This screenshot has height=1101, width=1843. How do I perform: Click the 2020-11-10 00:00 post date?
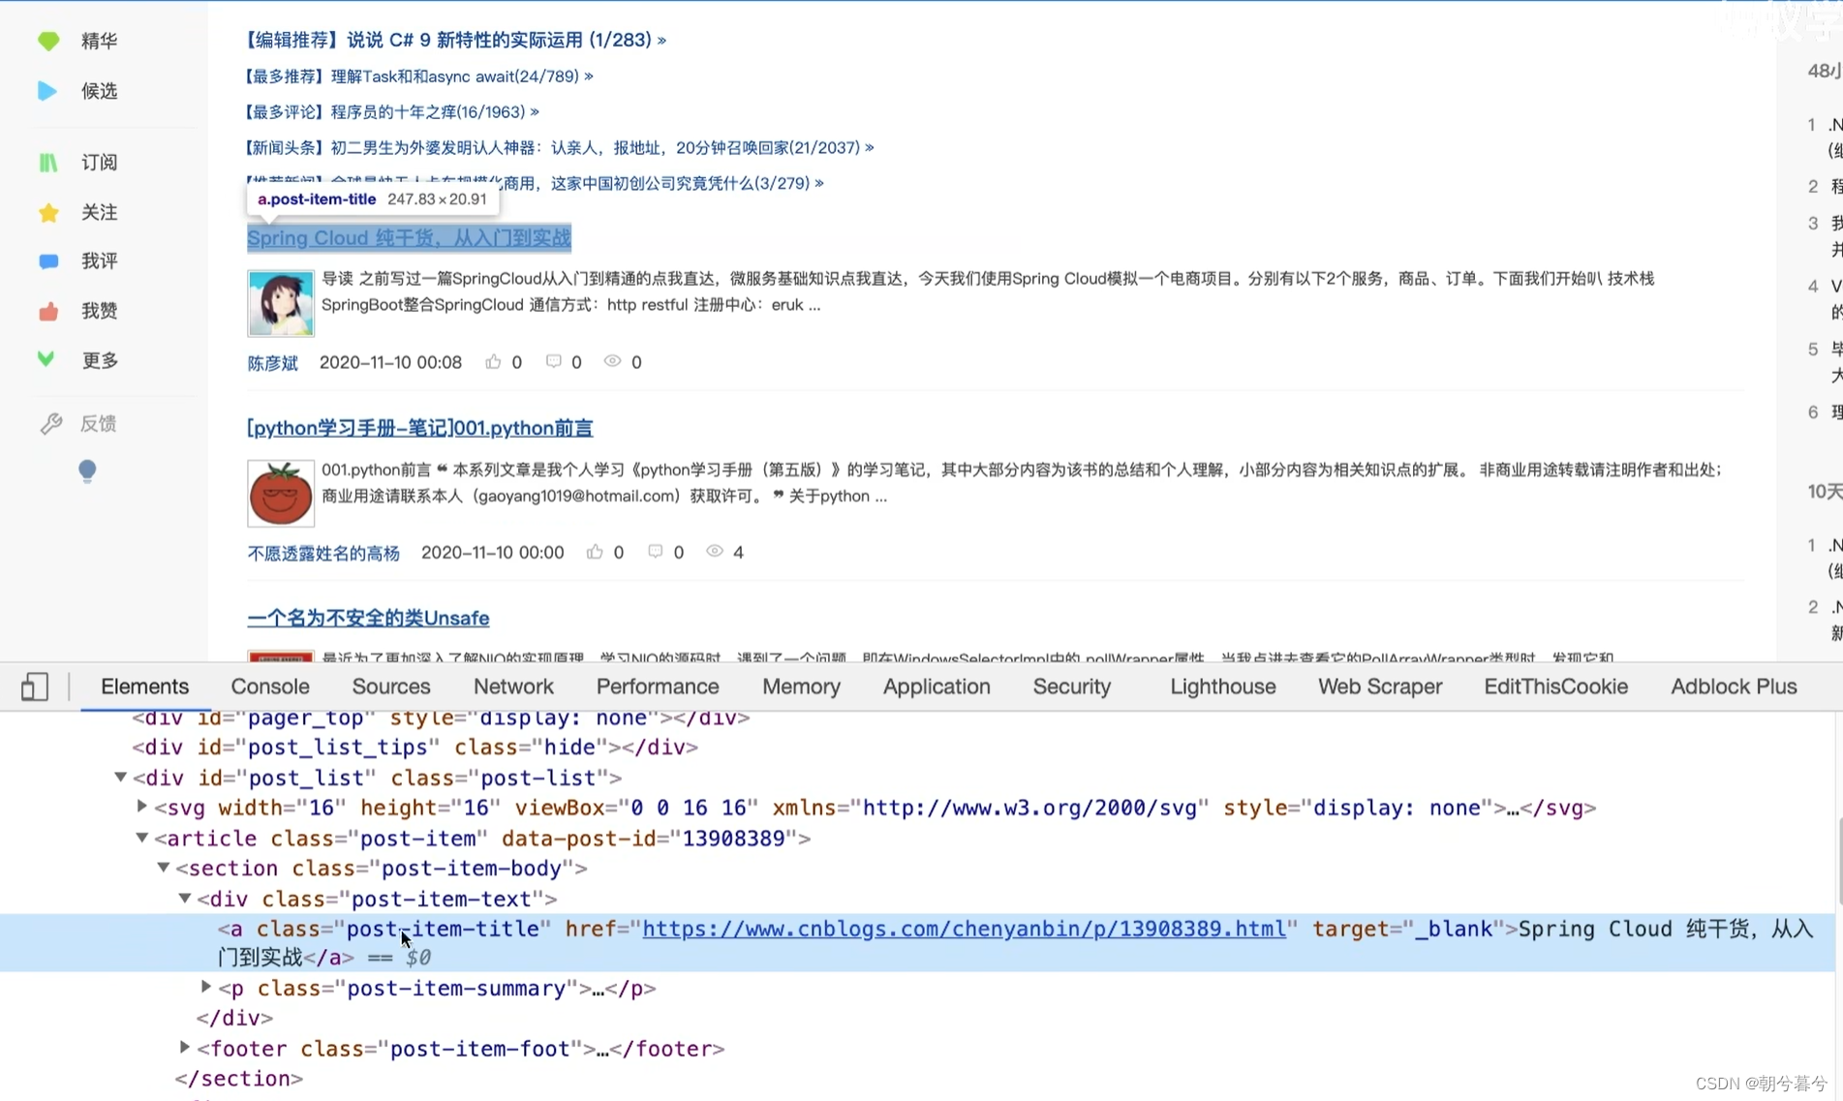[x=492, y=552]
